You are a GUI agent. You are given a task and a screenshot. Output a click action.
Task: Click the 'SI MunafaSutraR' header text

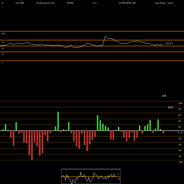pos(45,3)
